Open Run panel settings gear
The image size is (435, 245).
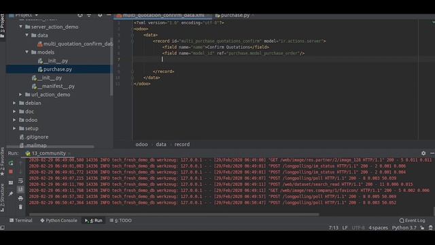tap(423, 153)
